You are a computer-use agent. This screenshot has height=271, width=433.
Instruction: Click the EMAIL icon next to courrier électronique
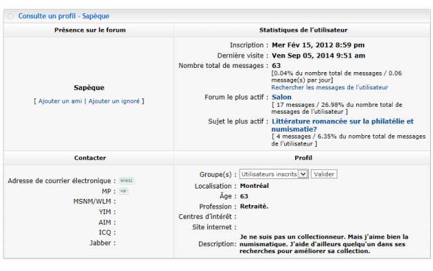[127, 181]
